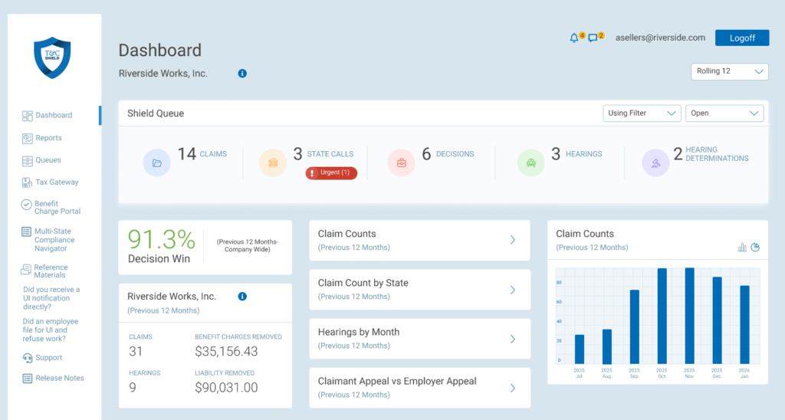
Task: Click asellers@riverside.com account email
Action: tap(660, 38)
